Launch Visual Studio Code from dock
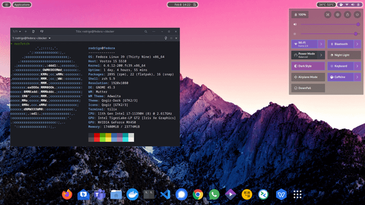The width and height of the screenshot is (365, 205). click(165, 194)
